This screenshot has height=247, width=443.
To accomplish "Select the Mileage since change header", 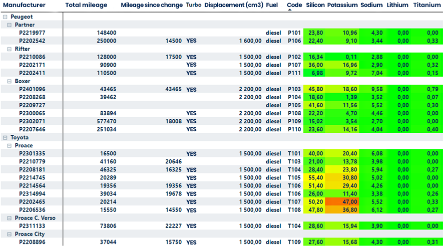I will click(152, 5).
